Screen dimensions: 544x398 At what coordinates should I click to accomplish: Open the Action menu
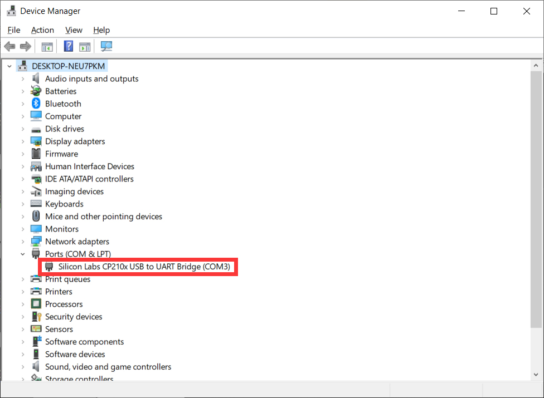click(43, 30)
